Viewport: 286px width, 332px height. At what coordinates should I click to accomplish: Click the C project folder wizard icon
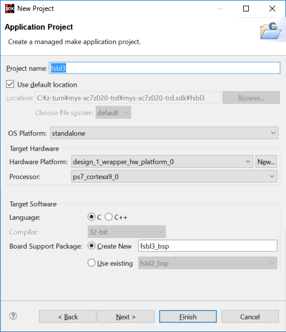tap(271, 31)
